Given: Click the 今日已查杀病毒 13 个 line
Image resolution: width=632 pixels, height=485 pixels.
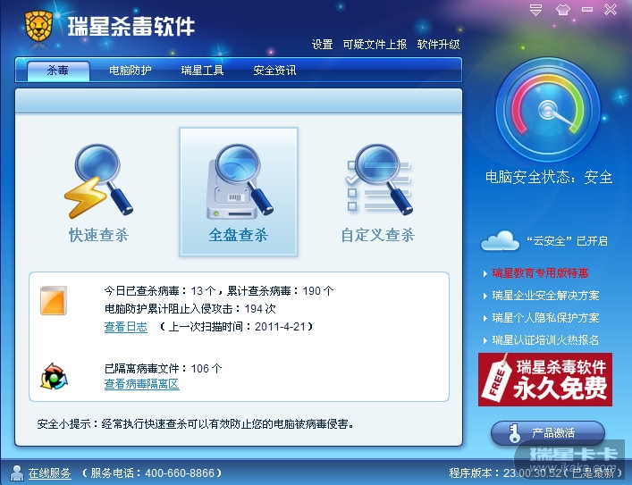Looking at the screenshot, I should point(219,291).
